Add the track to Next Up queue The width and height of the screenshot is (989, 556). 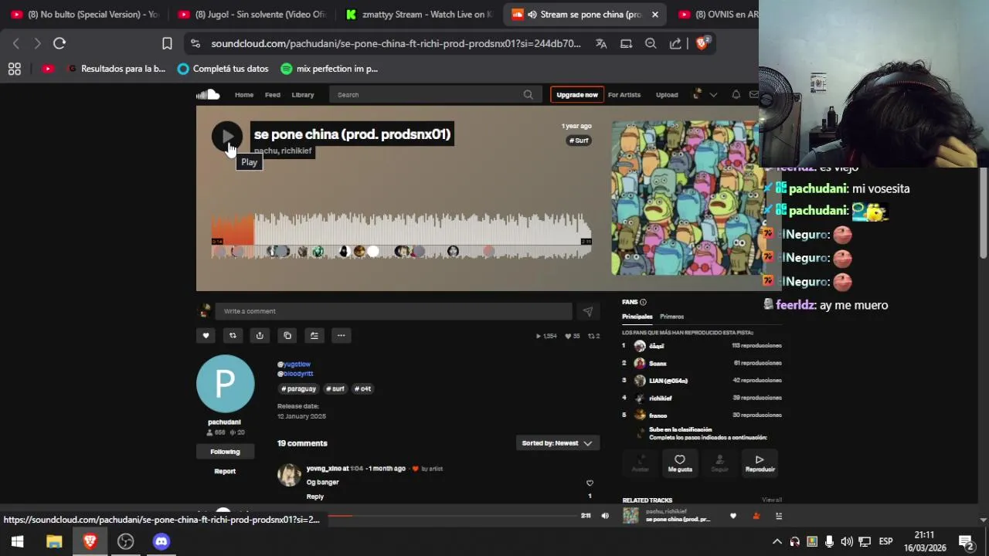coord(314,335)
